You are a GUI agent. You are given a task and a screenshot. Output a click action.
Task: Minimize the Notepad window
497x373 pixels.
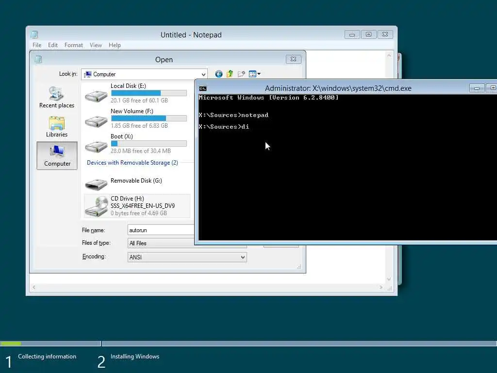pos(352,34)
